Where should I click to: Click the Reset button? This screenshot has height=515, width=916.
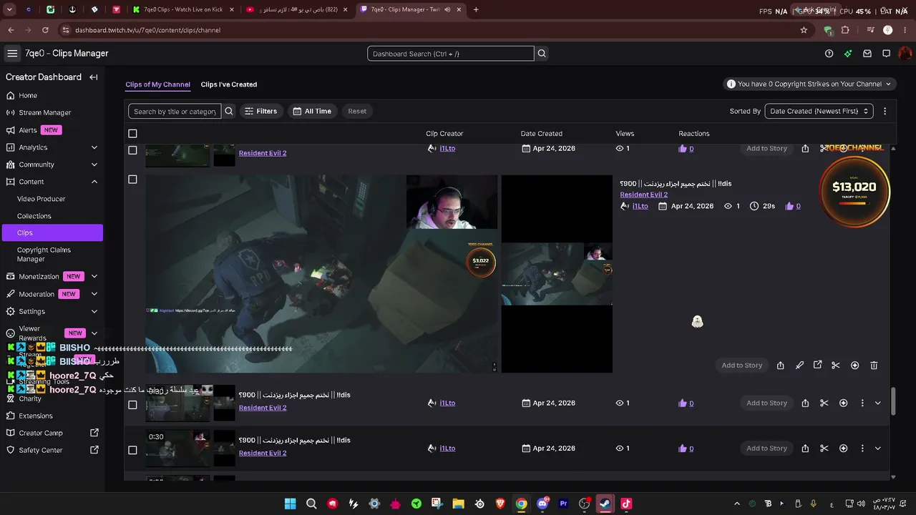pyautogui.click(x=357, y=111)
